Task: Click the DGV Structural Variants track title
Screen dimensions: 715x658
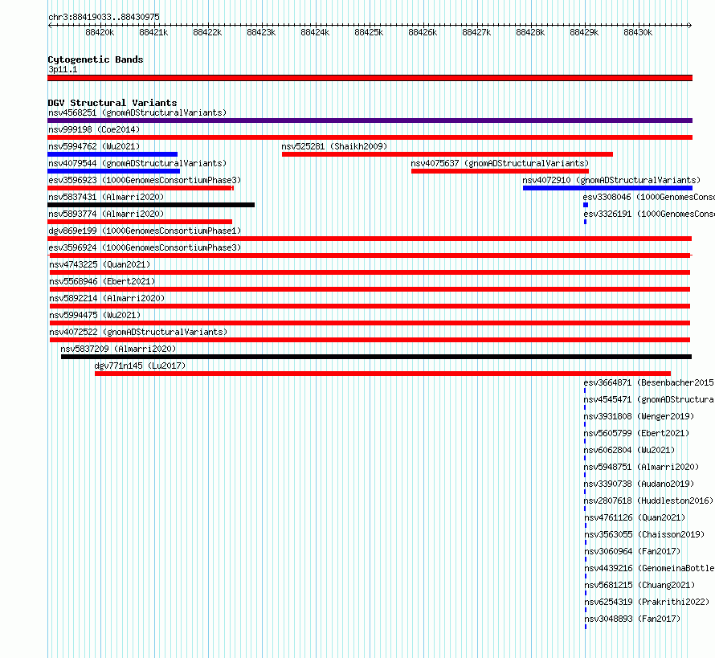Action: 112,103
